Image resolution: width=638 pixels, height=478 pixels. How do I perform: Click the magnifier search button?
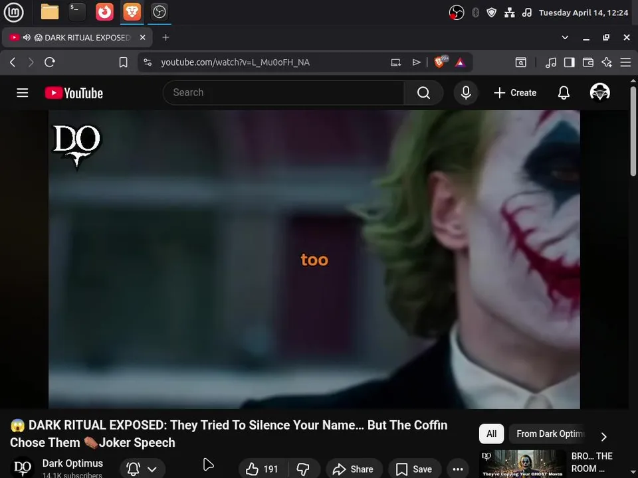click(423, 93)
